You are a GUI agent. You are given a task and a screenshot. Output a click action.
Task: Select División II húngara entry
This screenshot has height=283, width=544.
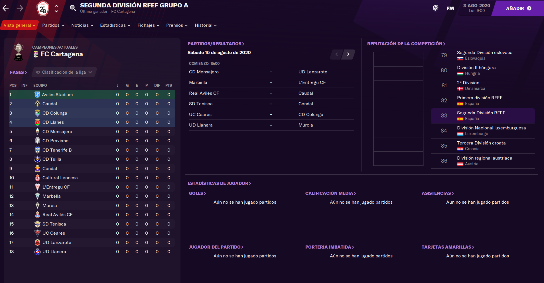click(483, 71)
